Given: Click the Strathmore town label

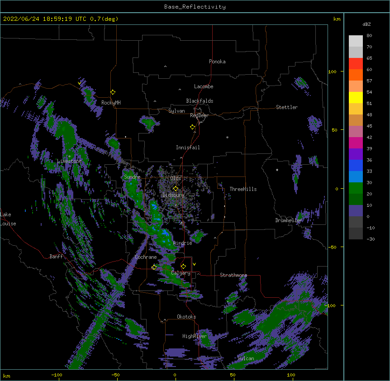Looking at the screenshot, I should point(233,275).
